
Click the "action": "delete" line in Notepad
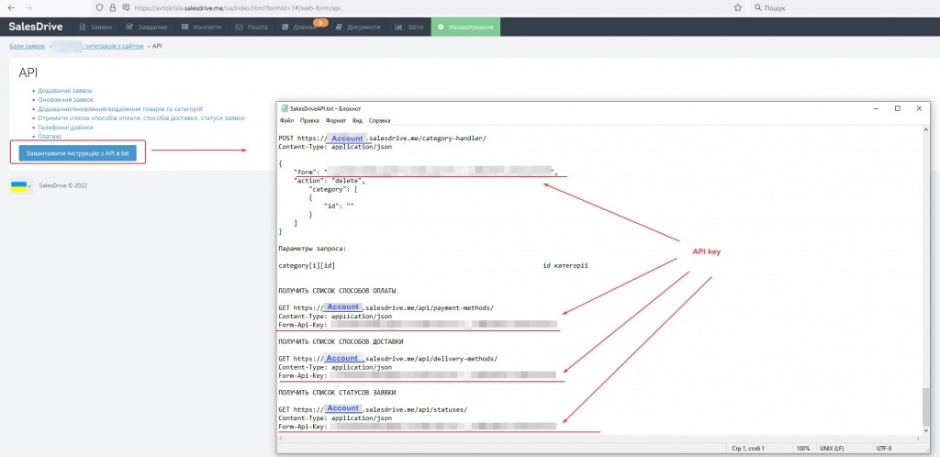330,180
